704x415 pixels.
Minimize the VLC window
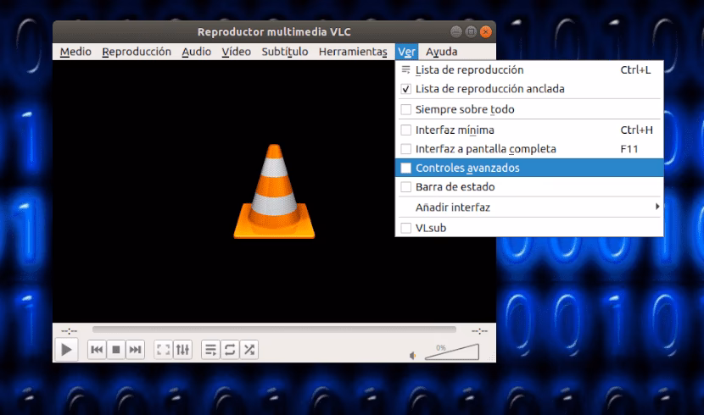pos(456,32)
